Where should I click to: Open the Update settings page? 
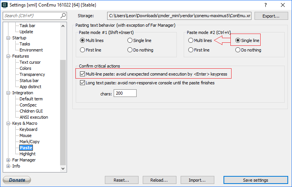26,32
